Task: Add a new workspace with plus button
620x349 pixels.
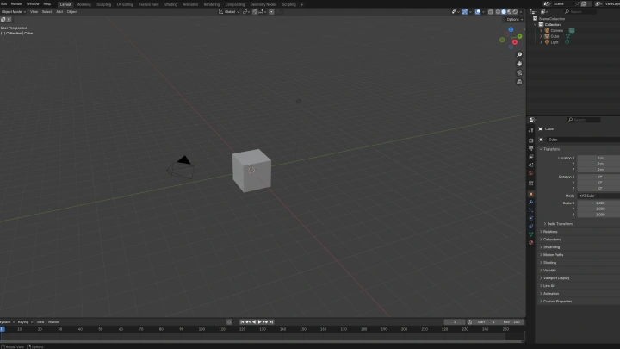Action: pos(301,5)
